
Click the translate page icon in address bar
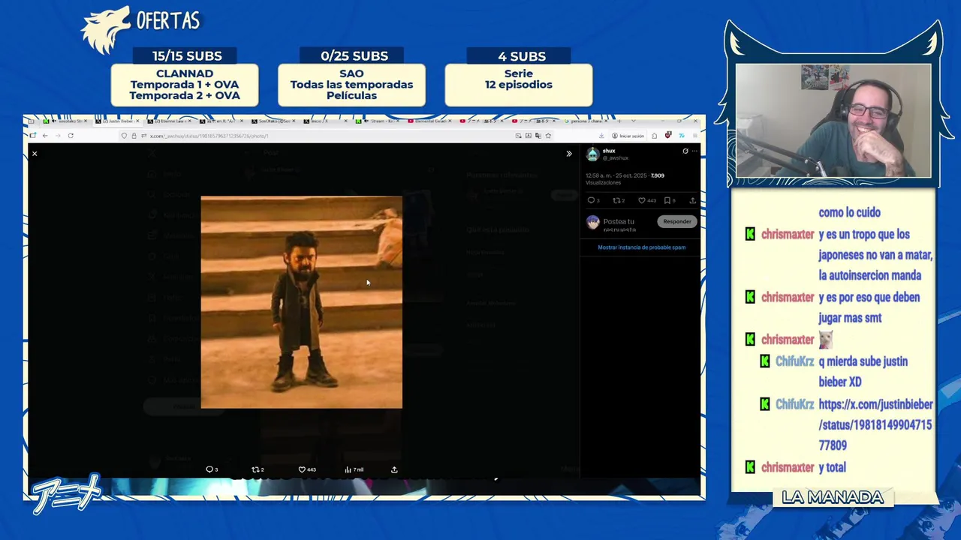click(538, 136)
